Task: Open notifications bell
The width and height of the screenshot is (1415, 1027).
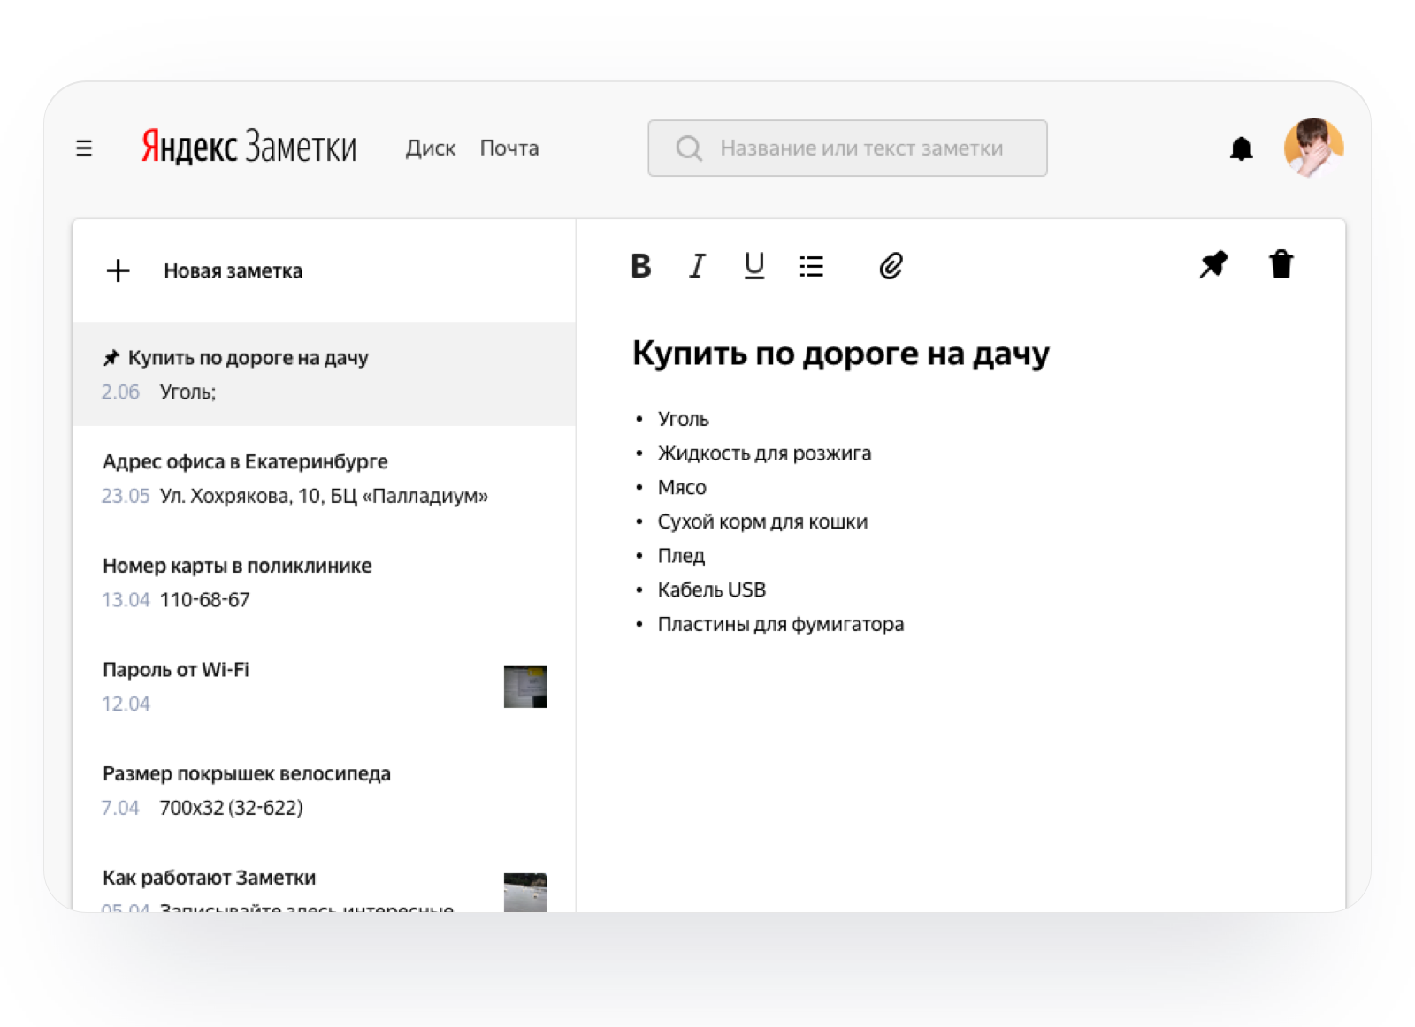Action: pos(1241,148)
